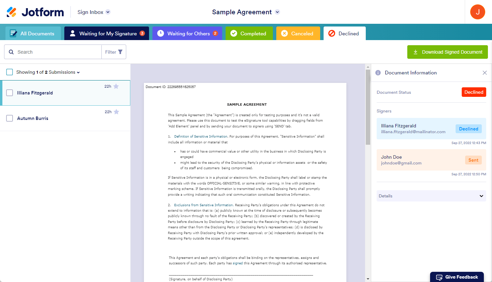Switch to the Completed tab
Screen dimensions: 492x282
pyautogui.click(x=249, y=33)
